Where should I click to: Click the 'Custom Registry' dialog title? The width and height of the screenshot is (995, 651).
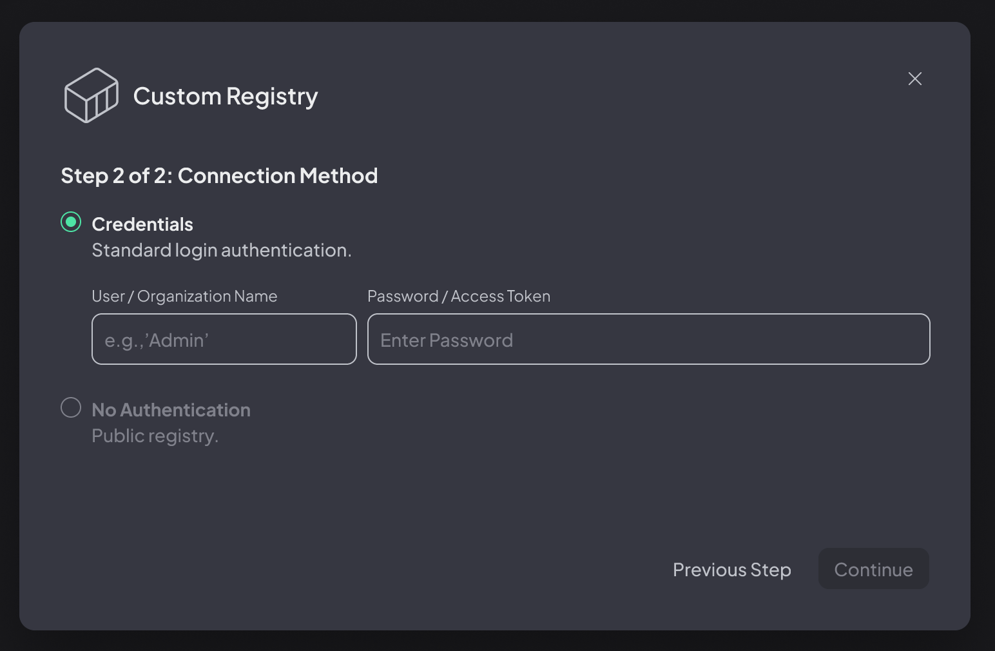(x=226, y=96)
